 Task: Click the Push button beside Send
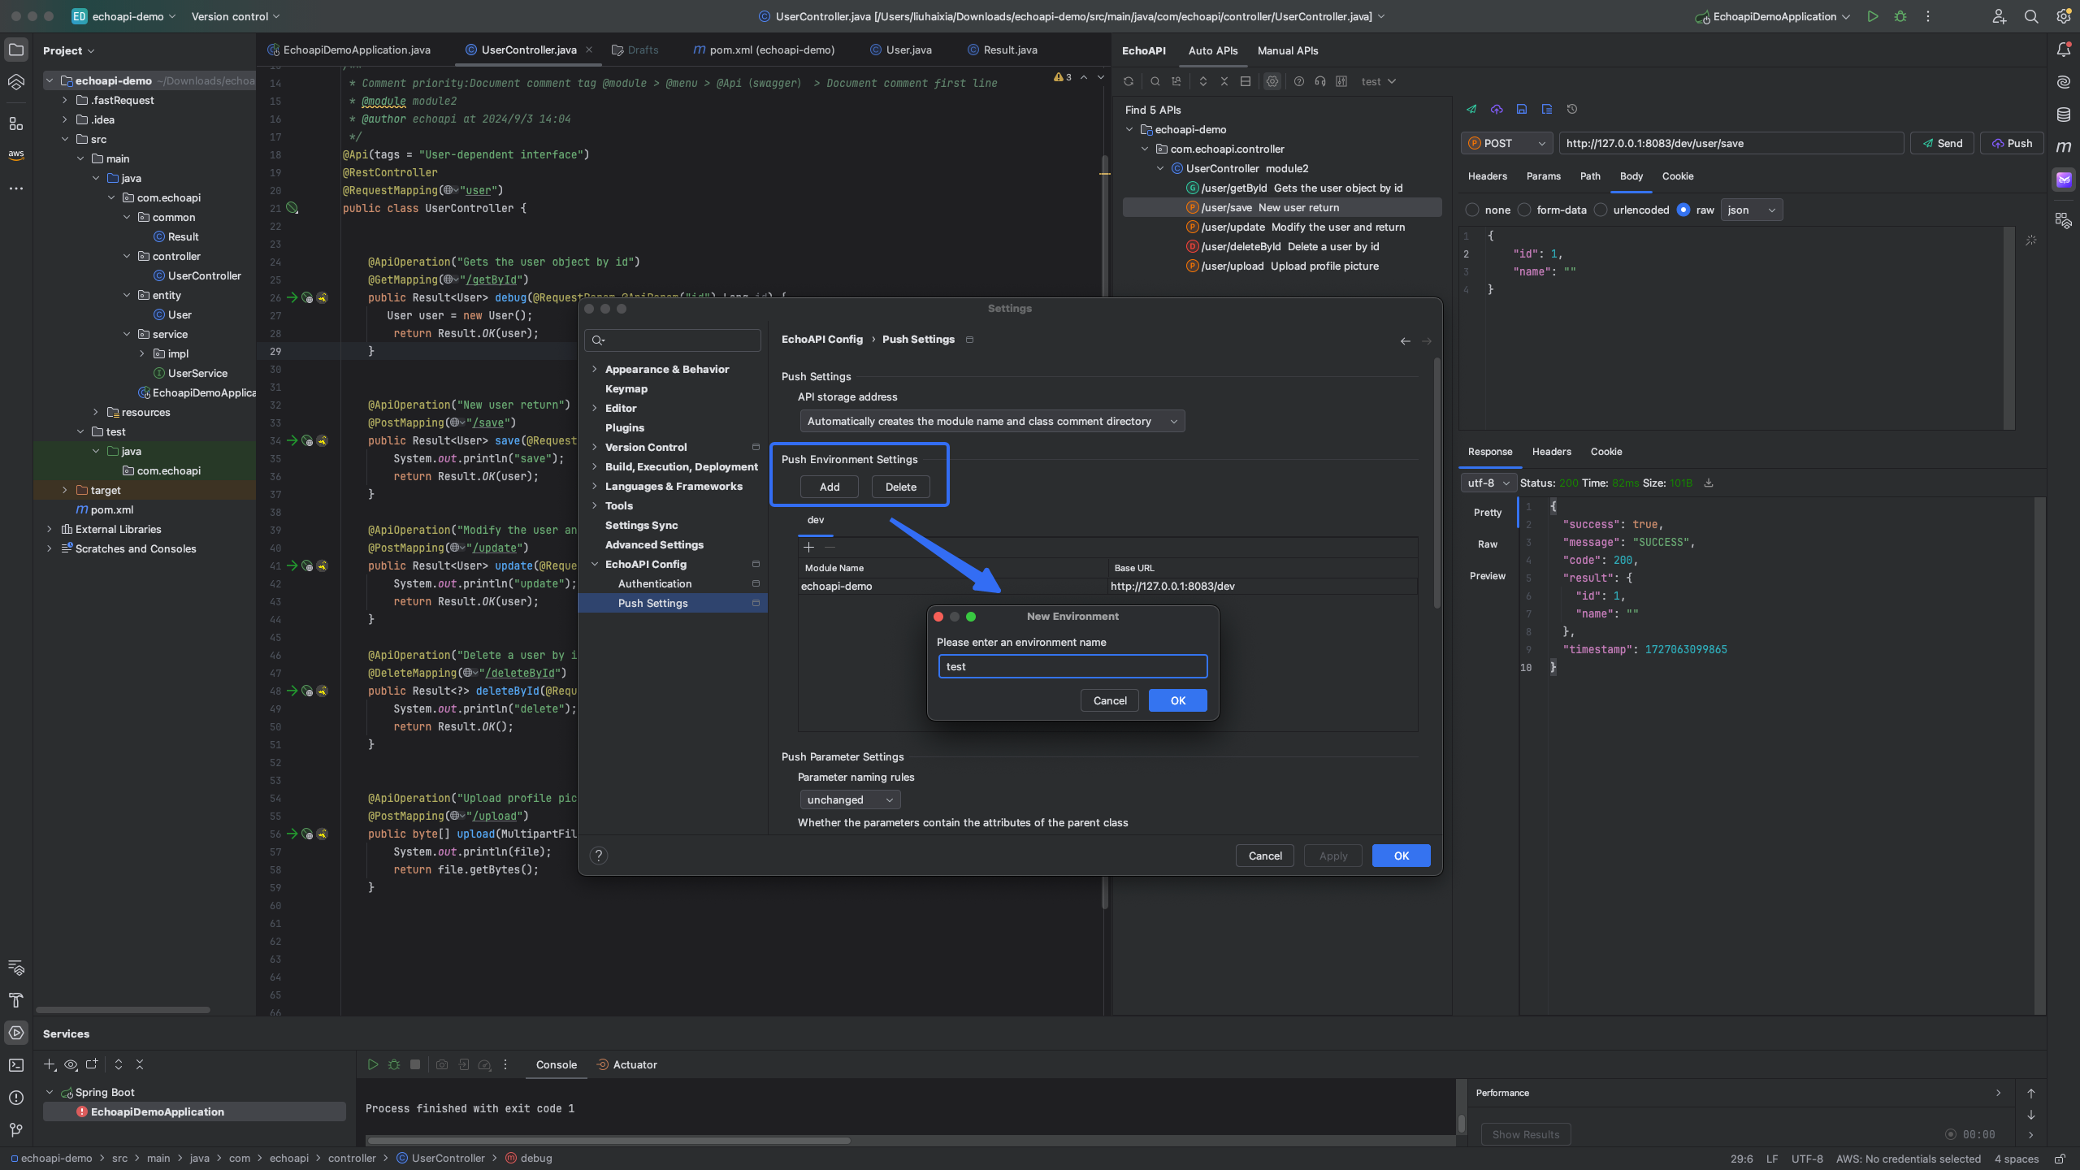[2011, 143]
